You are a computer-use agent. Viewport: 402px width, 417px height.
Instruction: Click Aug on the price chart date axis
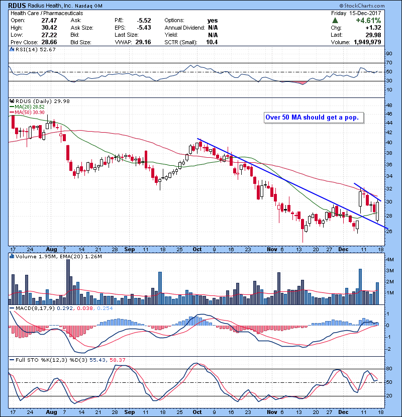[51, 249]
